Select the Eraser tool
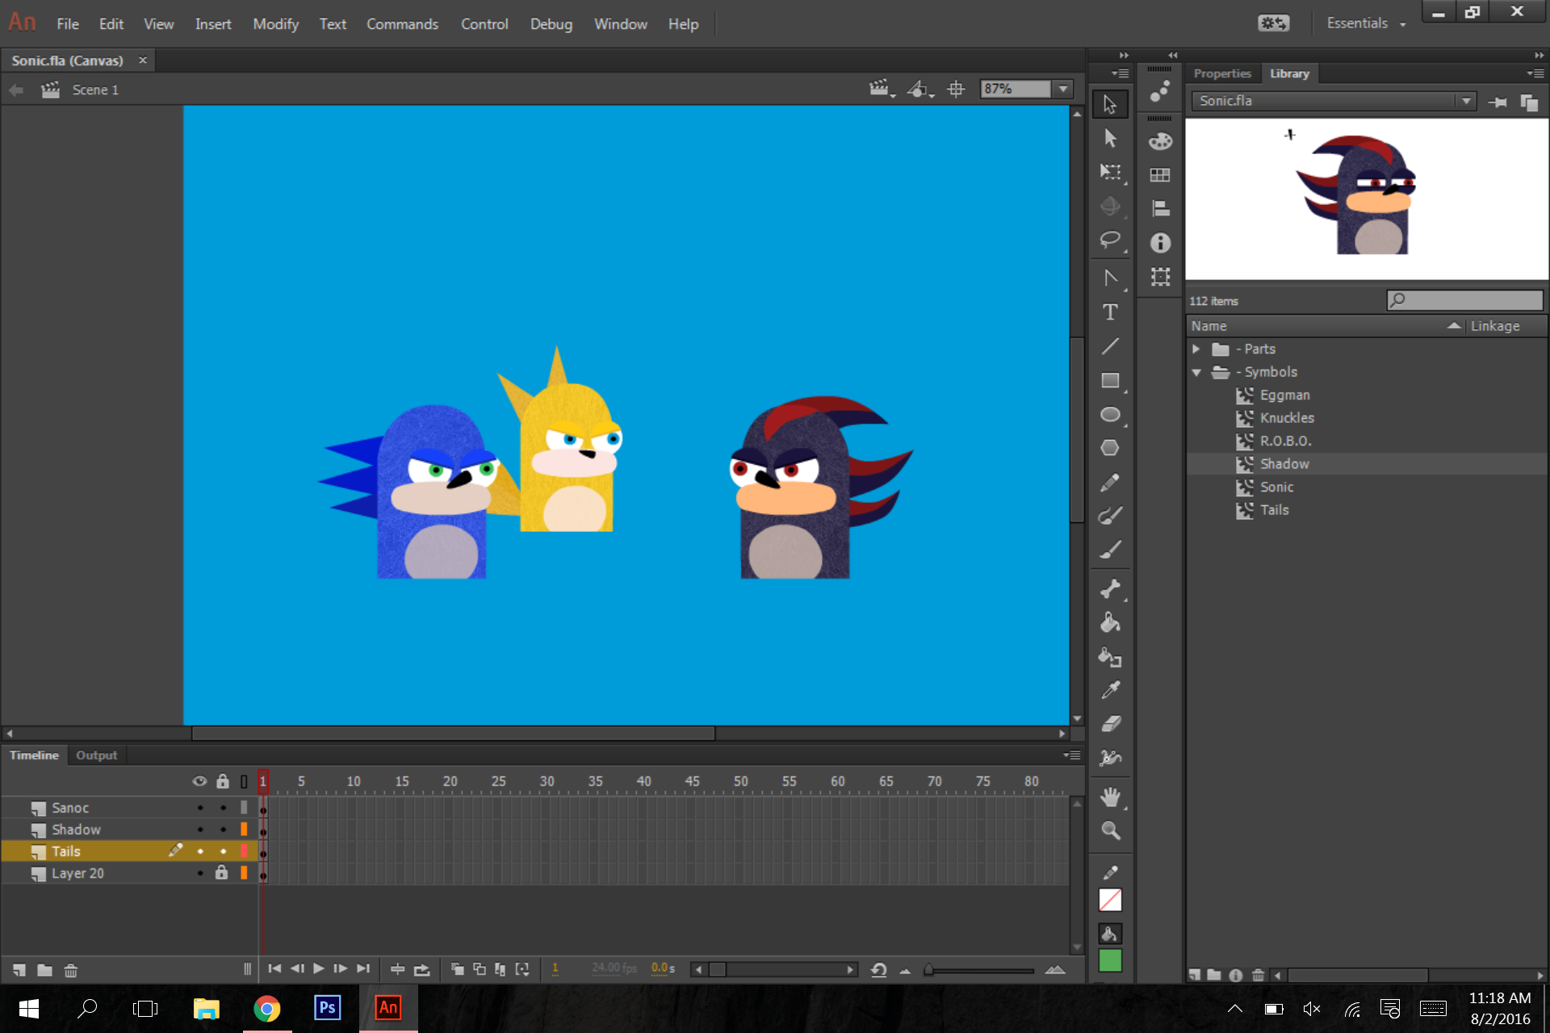The height and width of the screenshot is (1033, 1550). [x=1110, y=724]
